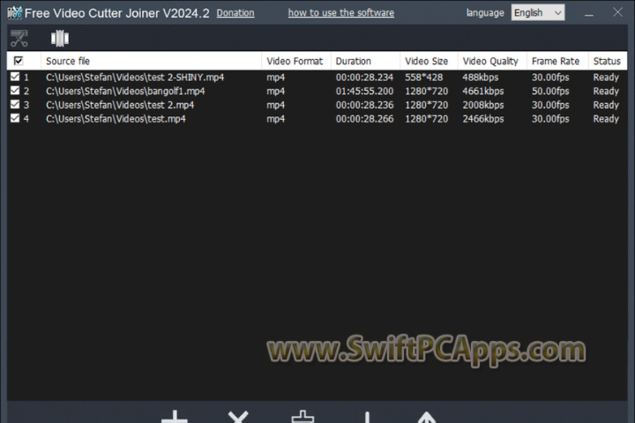The width and height of the screenshot is (635, 423).
Task: Click the Status column header
Action: pyautogui.click(x=608, y=61)
